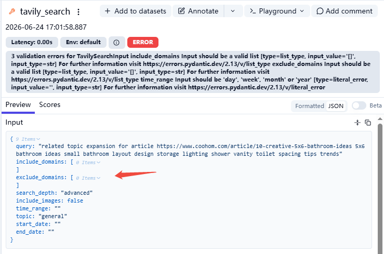Click the expand-all icon in Input panel

click(357, 123)
